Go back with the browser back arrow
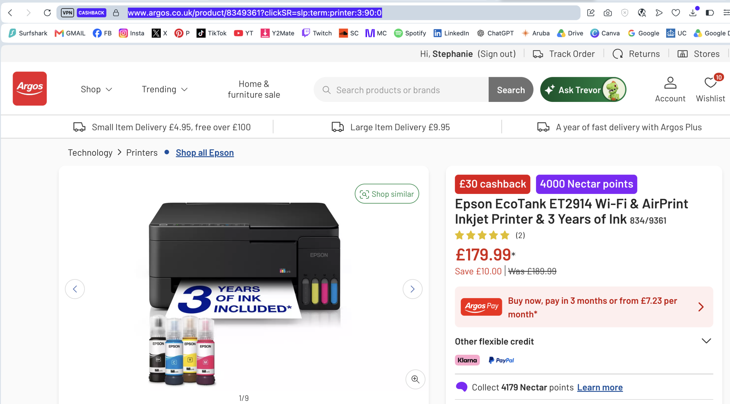The height and width of the screenshot is (404, 730). (x=11, y=13)
